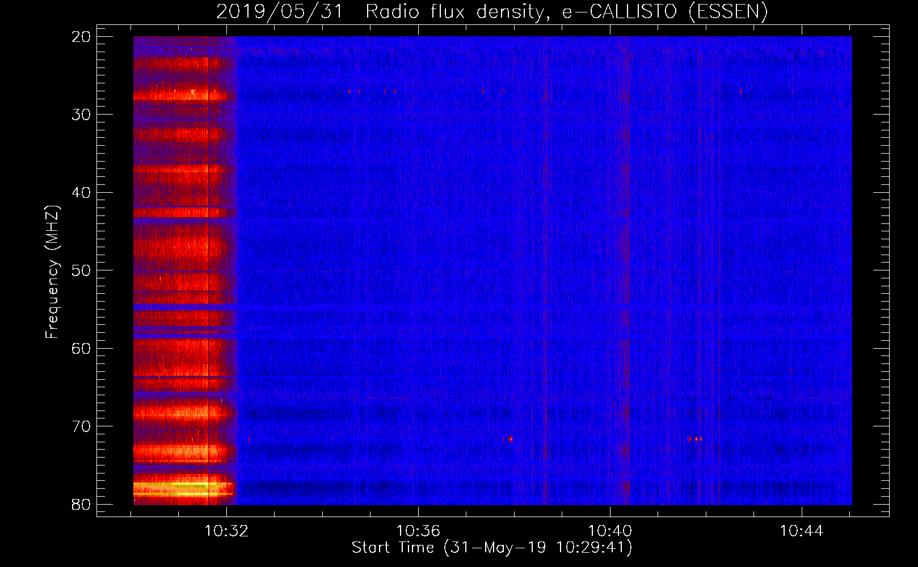Select the 80 MHz frequency tick label
The height and width of the screenshot is (567, 918).
[82, 505]
